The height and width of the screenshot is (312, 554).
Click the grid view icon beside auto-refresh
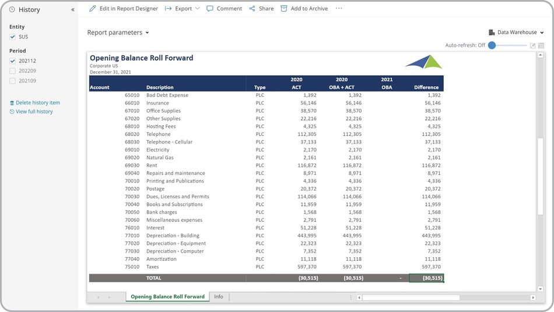(x=541, y=45)
